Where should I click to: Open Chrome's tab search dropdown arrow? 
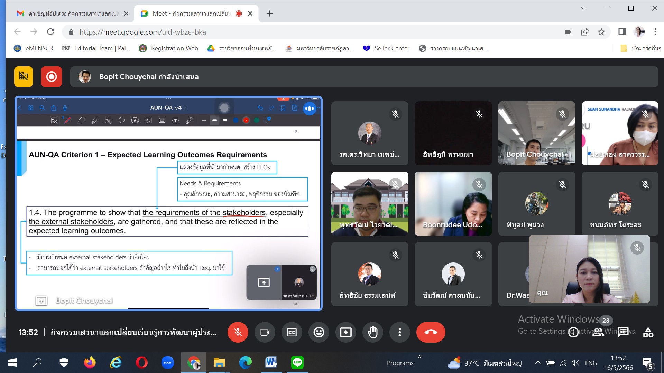[583, 8]
